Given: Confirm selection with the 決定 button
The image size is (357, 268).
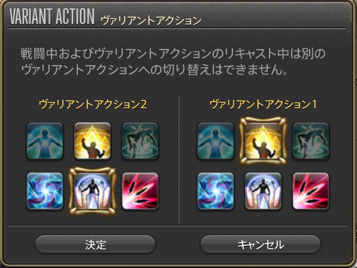Looking at the screenshot, I should [x=95, y=244].
